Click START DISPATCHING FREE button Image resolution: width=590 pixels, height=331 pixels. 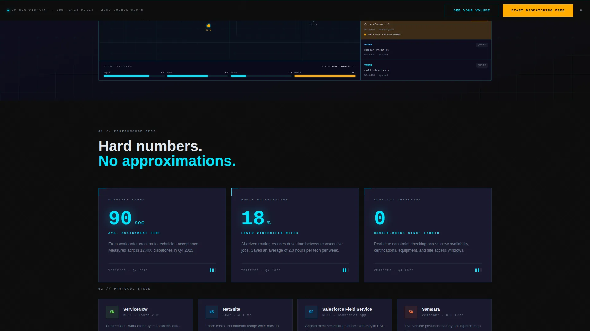tap(538, 10)
